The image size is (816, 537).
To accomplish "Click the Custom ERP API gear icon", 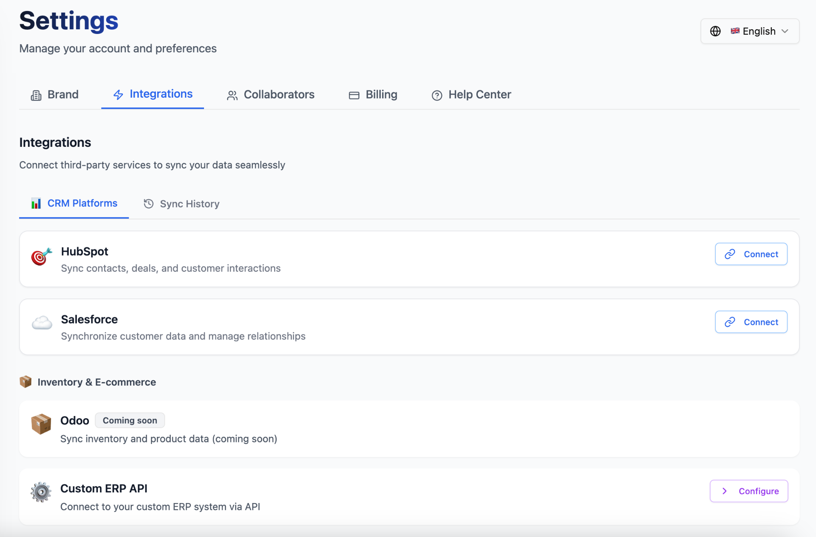I will click(x=41, y=492).
